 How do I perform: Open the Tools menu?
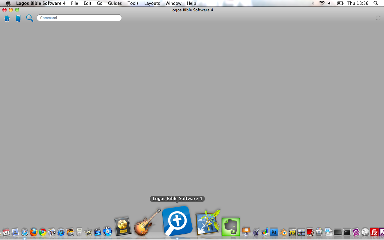click(133, 3)
